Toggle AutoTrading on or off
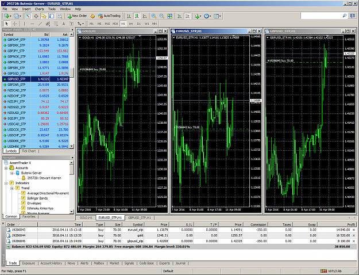The height and width of the screenshot is (275, 359). (x=109, y=16)
